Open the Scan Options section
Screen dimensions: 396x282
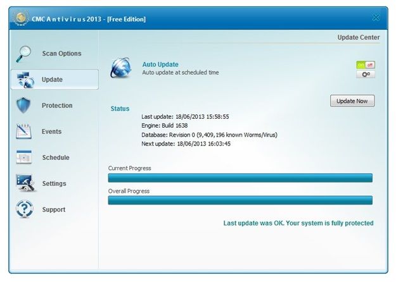pos(54,53)
